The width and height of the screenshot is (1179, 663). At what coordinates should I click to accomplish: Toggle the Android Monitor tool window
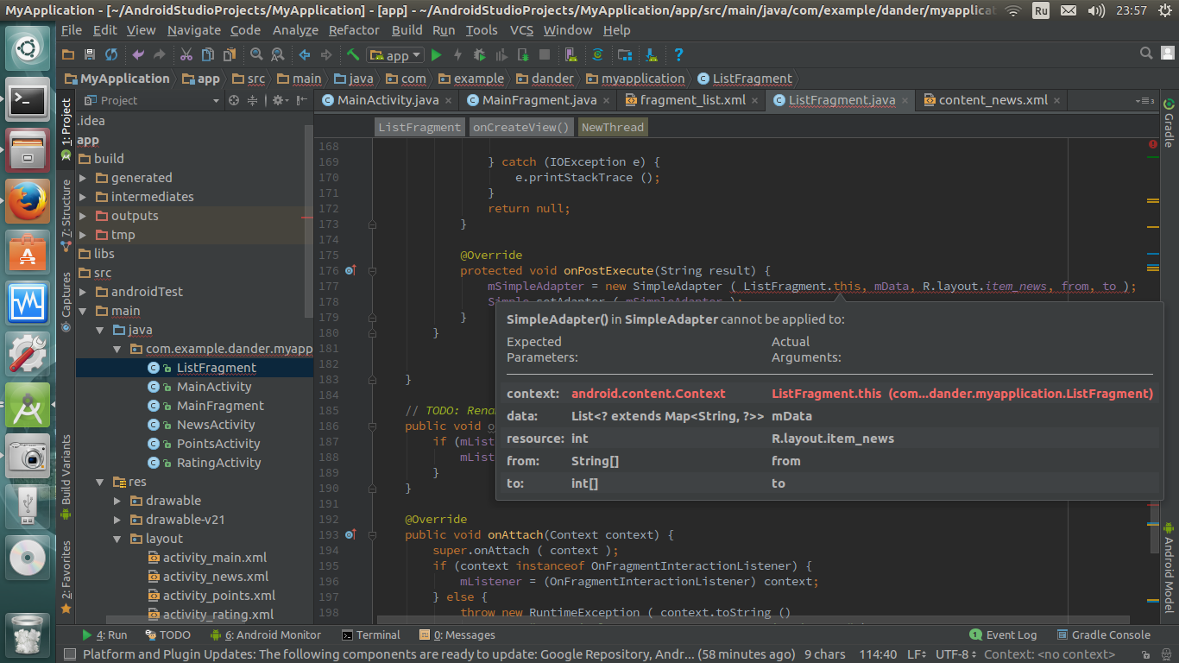coord(266,635)
